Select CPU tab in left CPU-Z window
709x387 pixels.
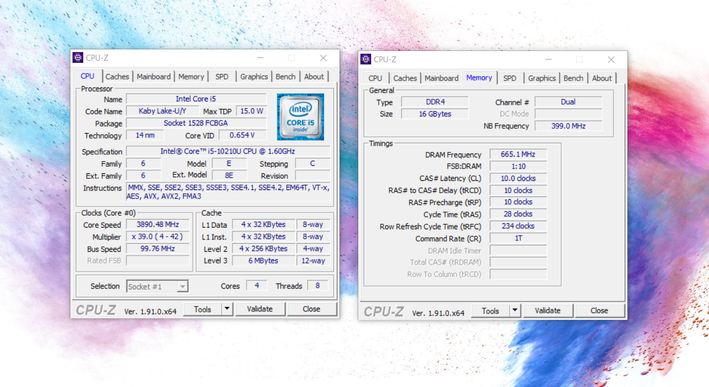pyautogui.click(x=88, y=76)
